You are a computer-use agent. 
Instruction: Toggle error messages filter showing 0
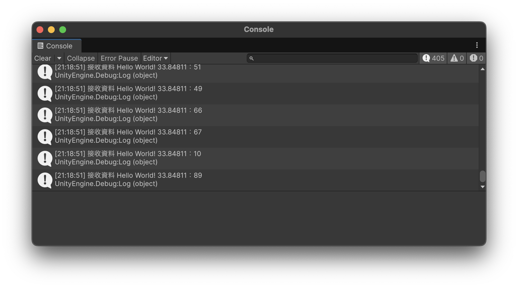(476, 58)
